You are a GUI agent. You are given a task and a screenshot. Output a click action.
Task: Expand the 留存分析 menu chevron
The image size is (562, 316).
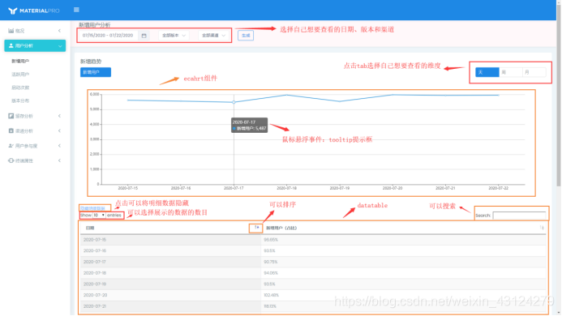click(x=59, y=116)
